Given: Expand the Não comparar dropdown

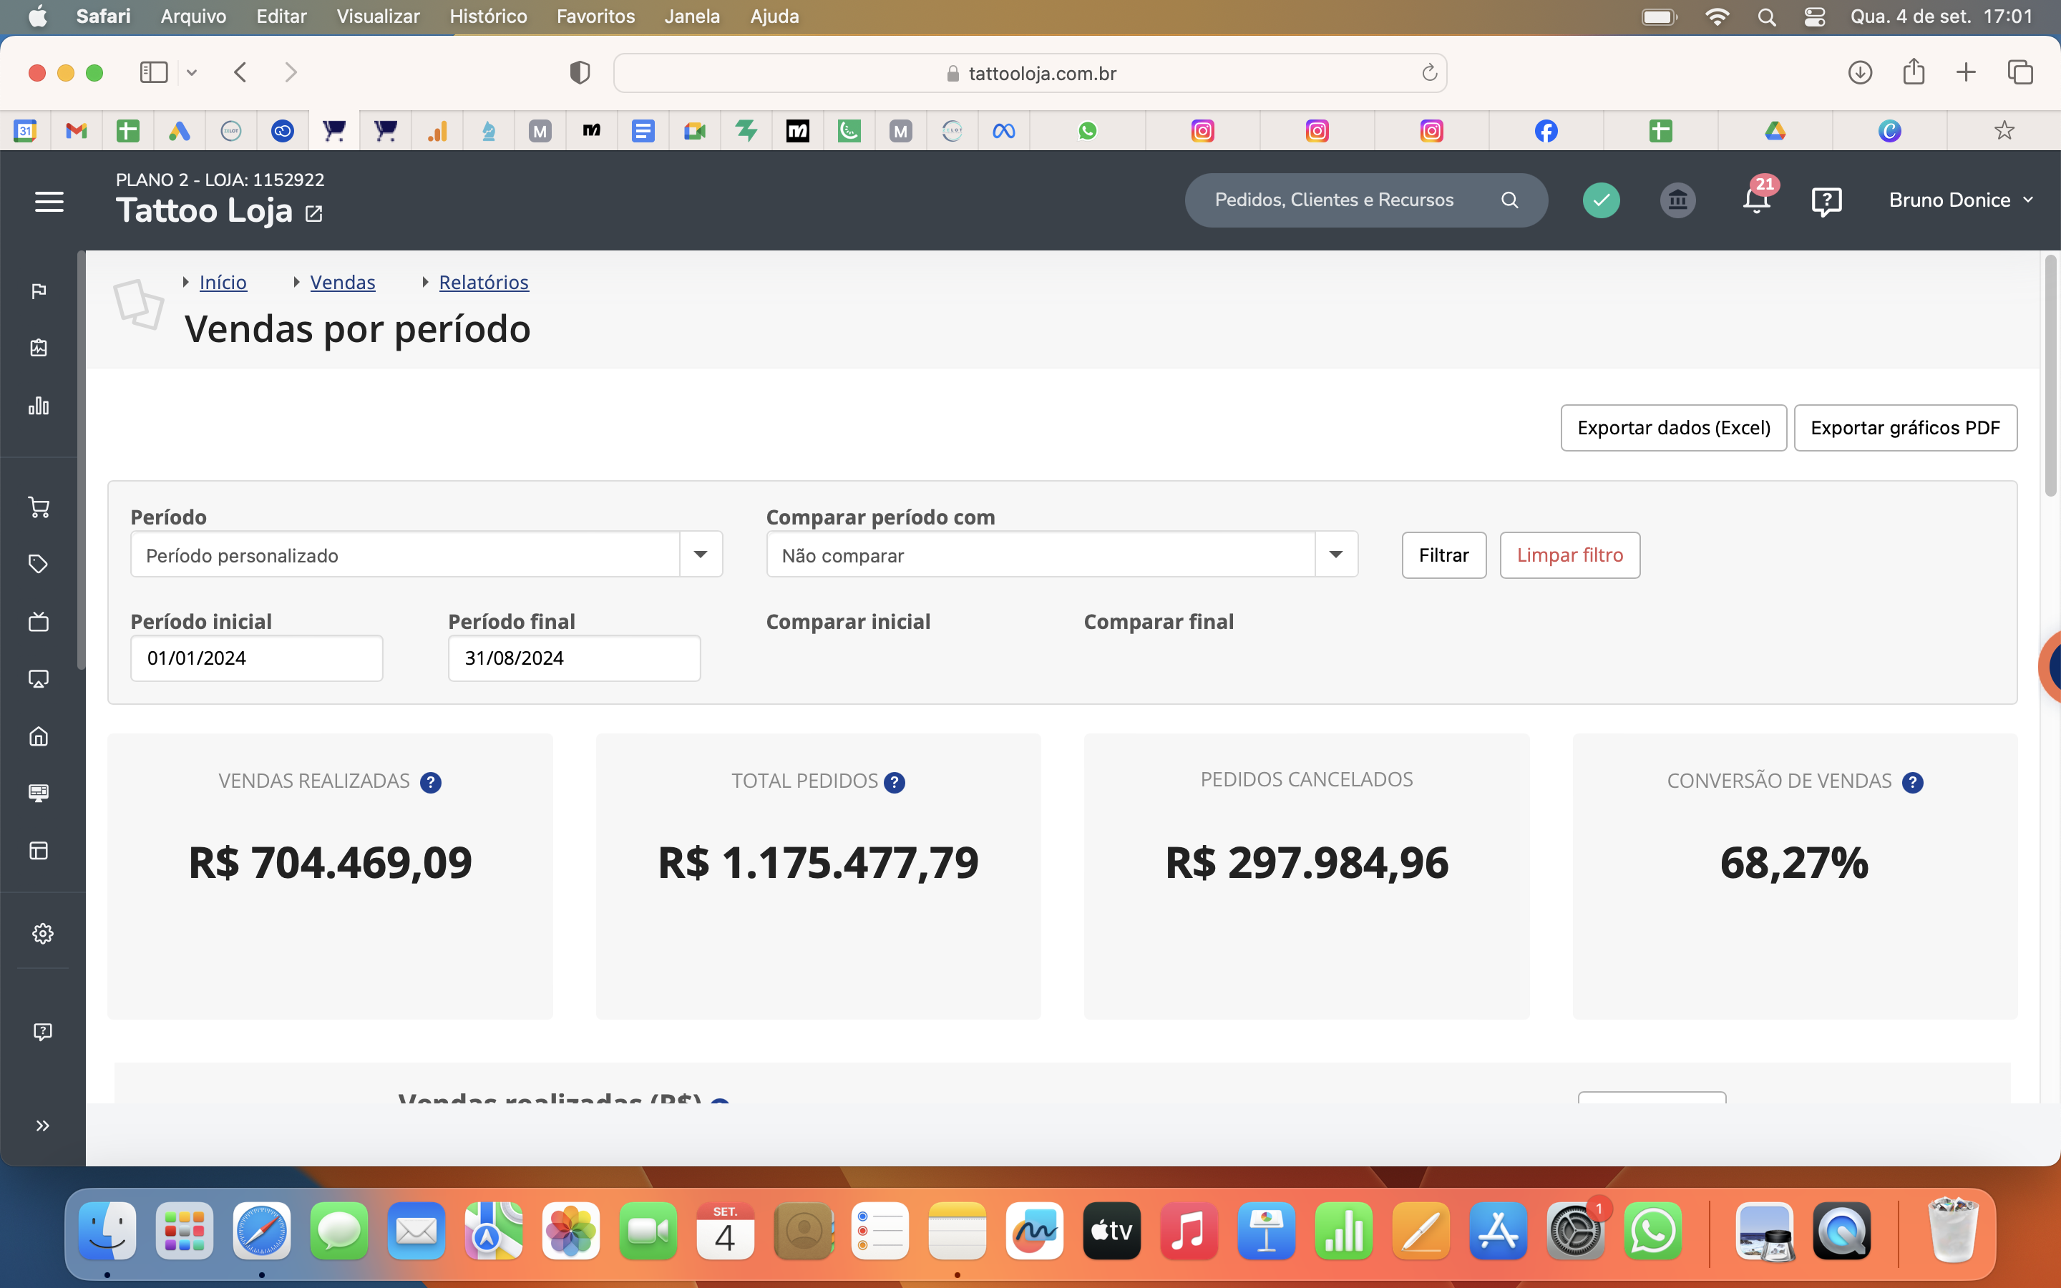Looking at the screenshot, I should click(x=1335, y=554).
